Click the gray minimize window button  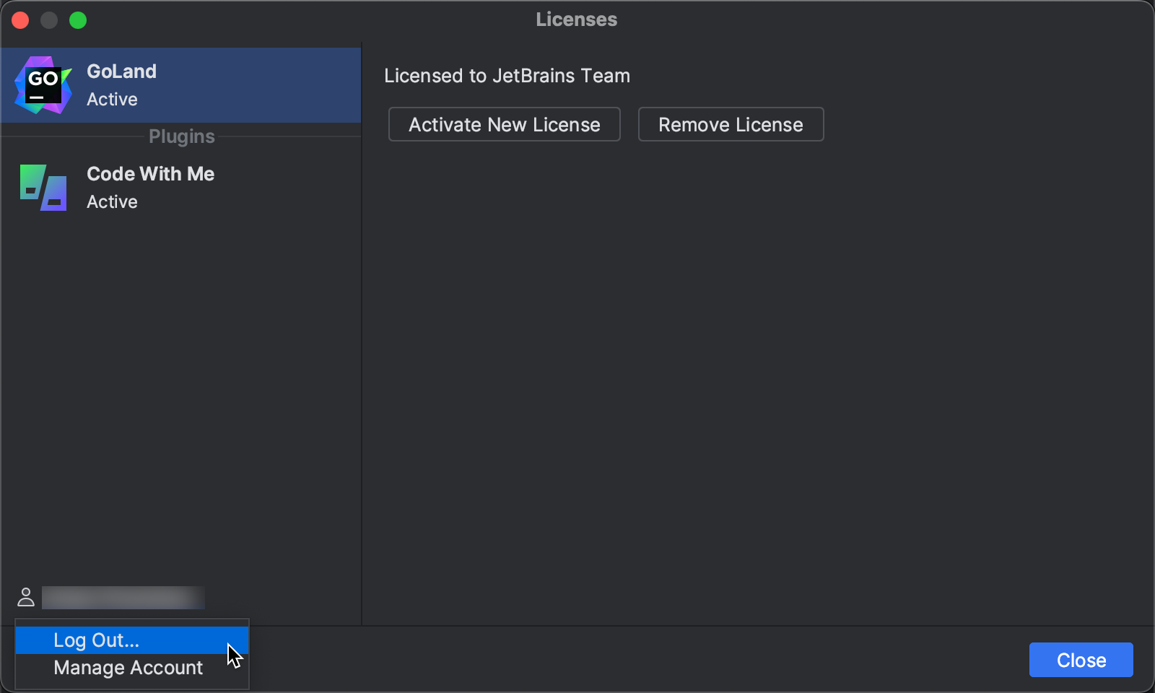tap(49, 20)
